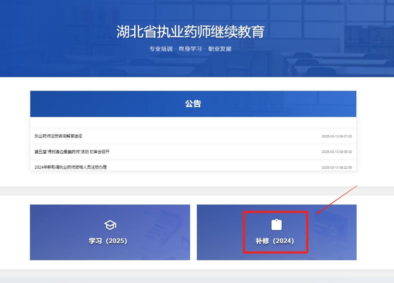Click the clipboard icon above 补修 (2024)
The width and height of the screenshot is (394, 283).
point(277,225)
